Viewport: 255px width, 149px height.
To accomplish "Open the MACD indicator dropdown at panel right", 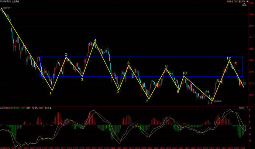I will pos(241,108).
